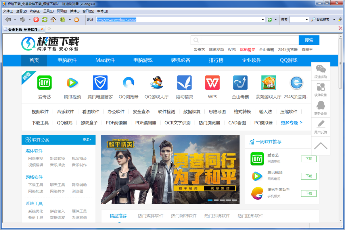Open the QQ浏览器 app icon
Viewport: 345px width, 230px height.
[129, 83]
